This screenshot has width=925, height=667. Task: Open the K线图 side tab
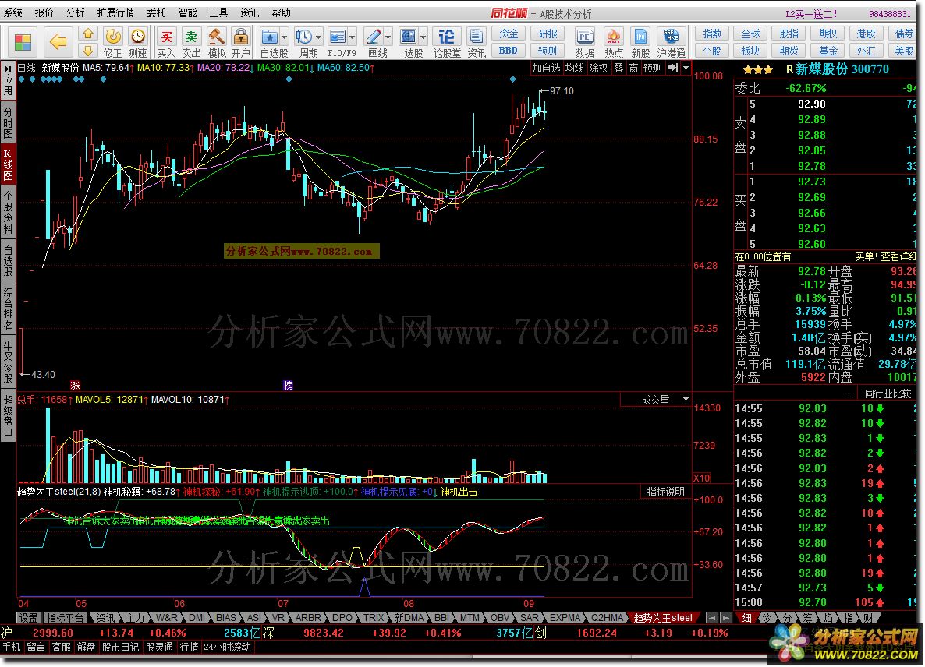tap(8, 164)
